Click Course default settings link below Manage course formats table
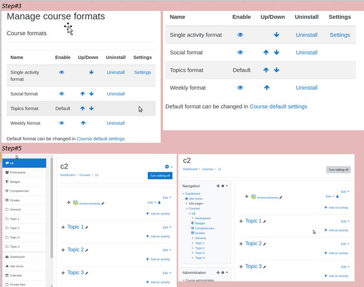The width and height of the screenshot is (364, 287). (101, 139)
